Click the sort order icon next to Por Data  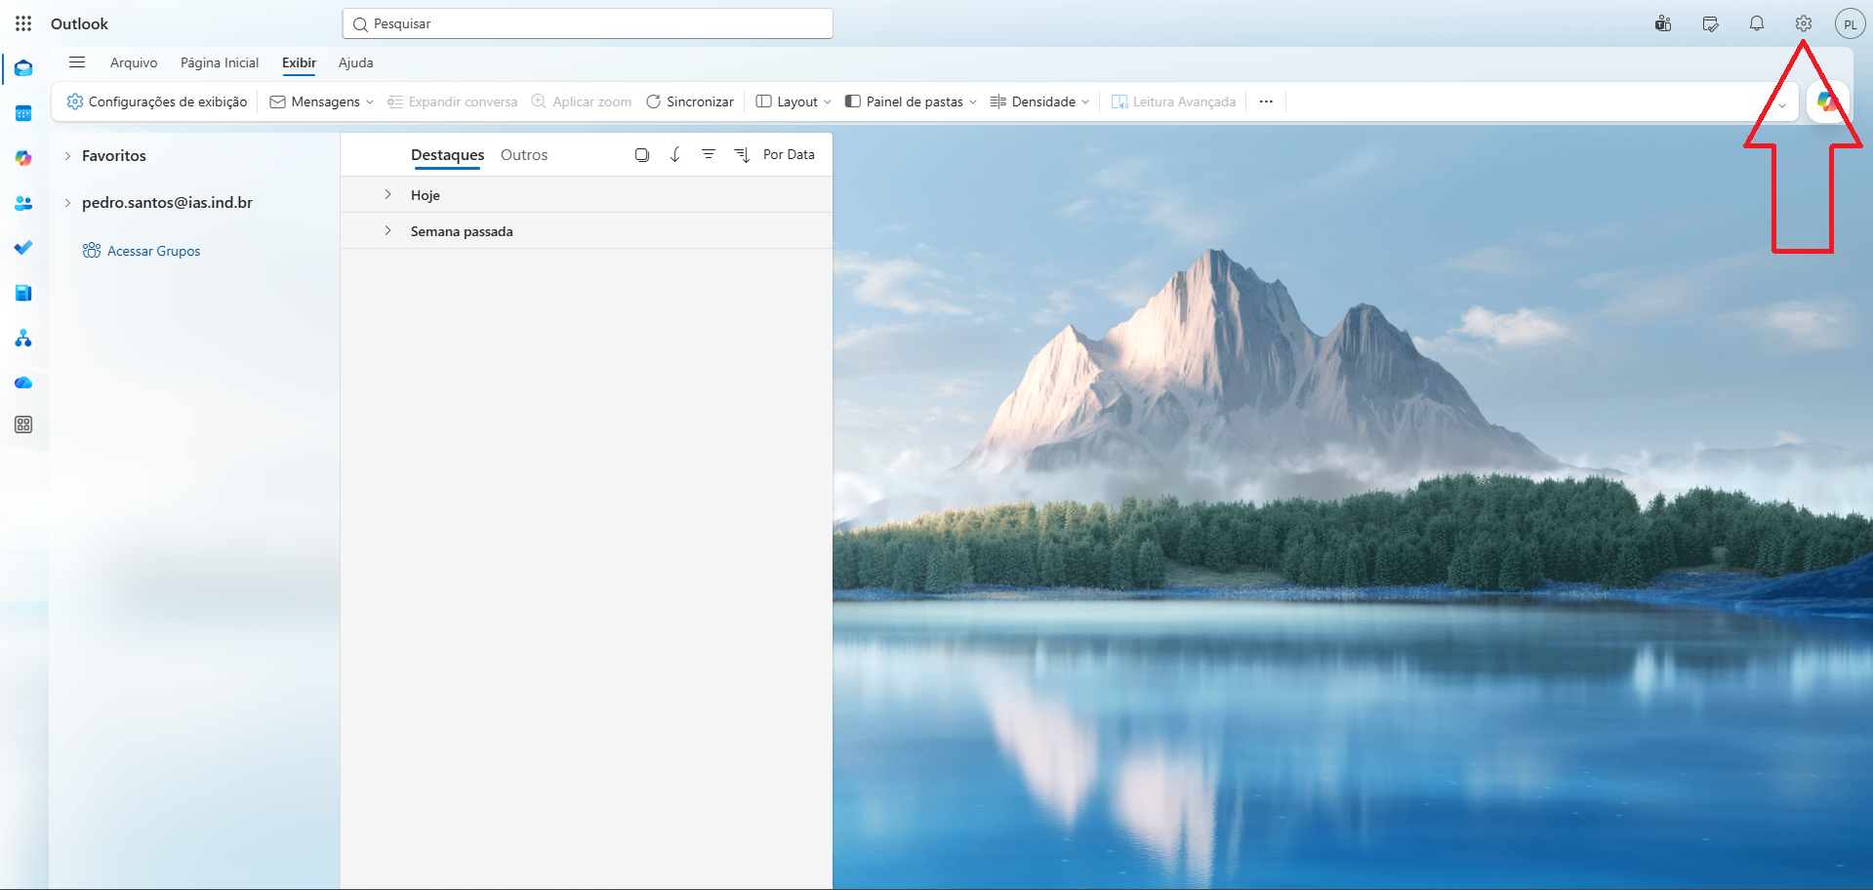[742, 154]
